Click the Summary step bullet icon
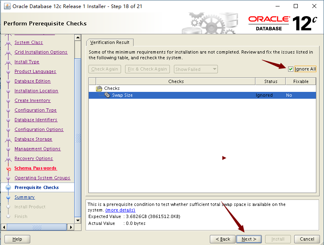The image size is (324, 245). tap(8, 197)
